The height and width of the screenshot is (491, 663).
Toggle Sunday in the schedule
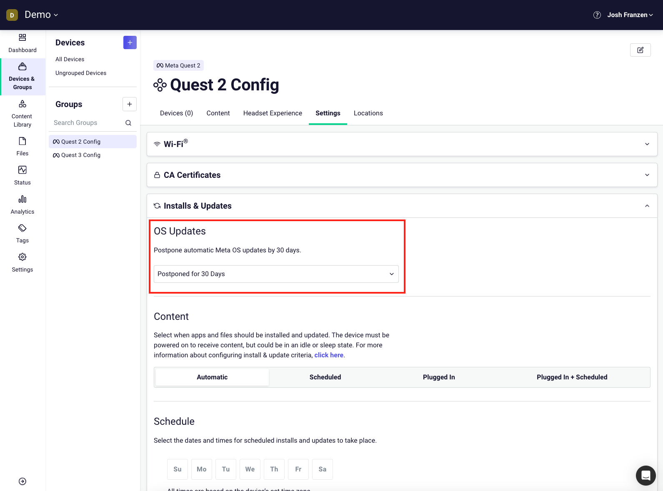click(x=178, y=469)
